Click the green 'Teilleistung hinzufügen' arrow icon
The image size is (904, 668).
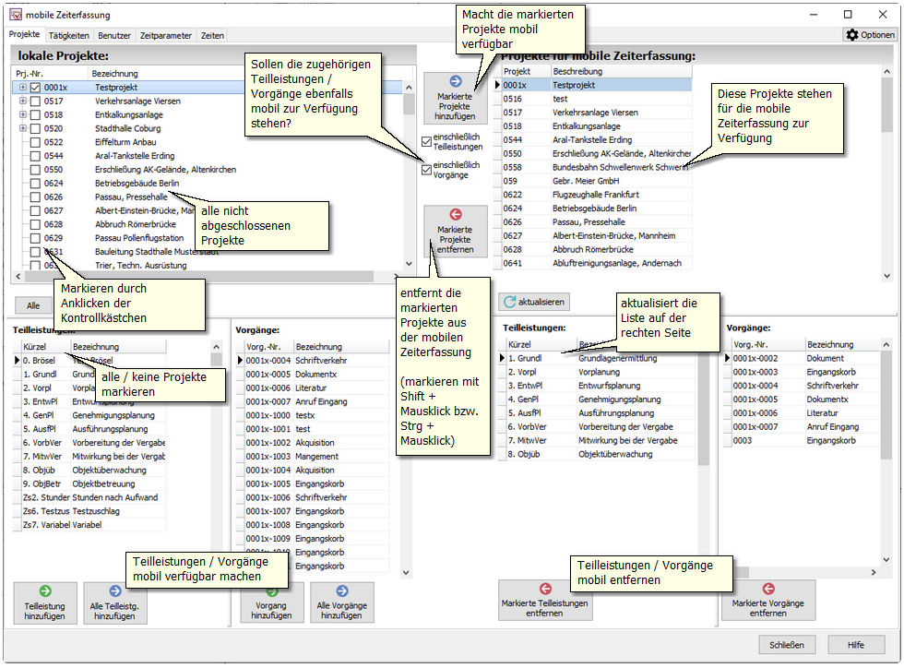(45, 590)
